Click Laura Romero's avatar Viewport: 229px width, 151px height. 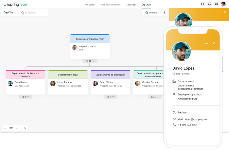click(53, 83)
